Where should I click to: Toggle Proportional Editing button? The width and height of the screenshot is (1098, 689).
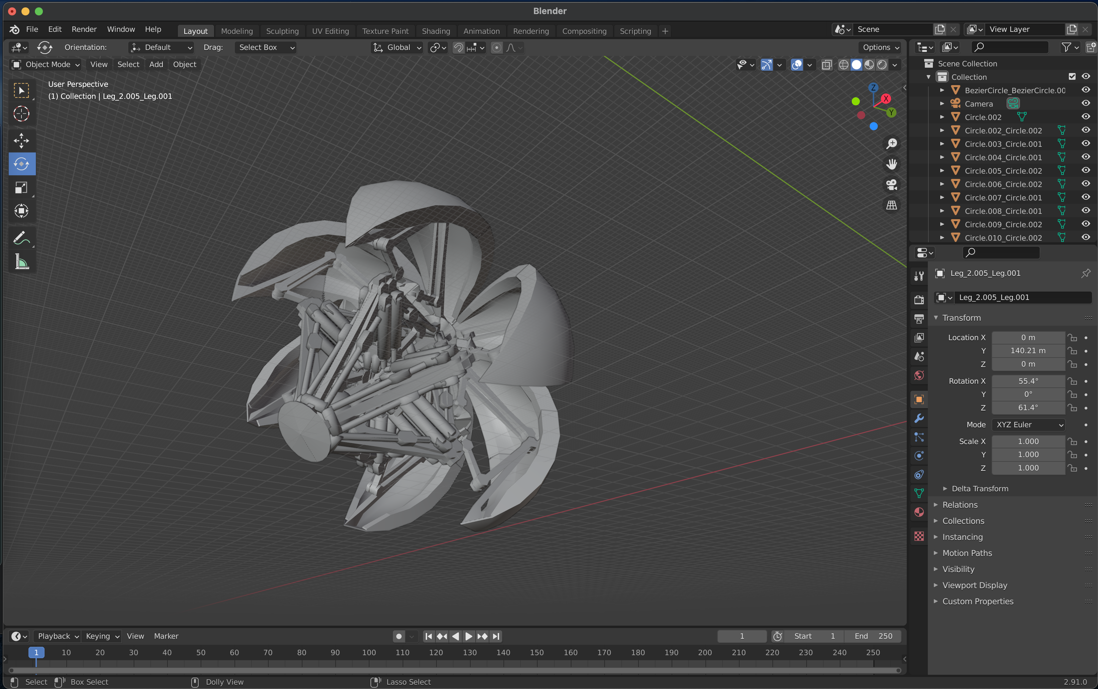click(497, 47)
